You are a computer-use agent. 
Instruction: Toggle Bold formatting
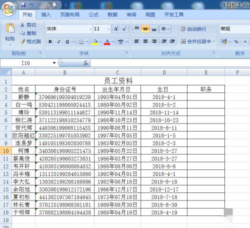coord(50,41)
